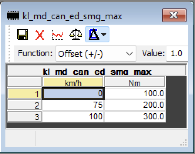
Task: Select the Nm column header
Action: coord(134,82)
